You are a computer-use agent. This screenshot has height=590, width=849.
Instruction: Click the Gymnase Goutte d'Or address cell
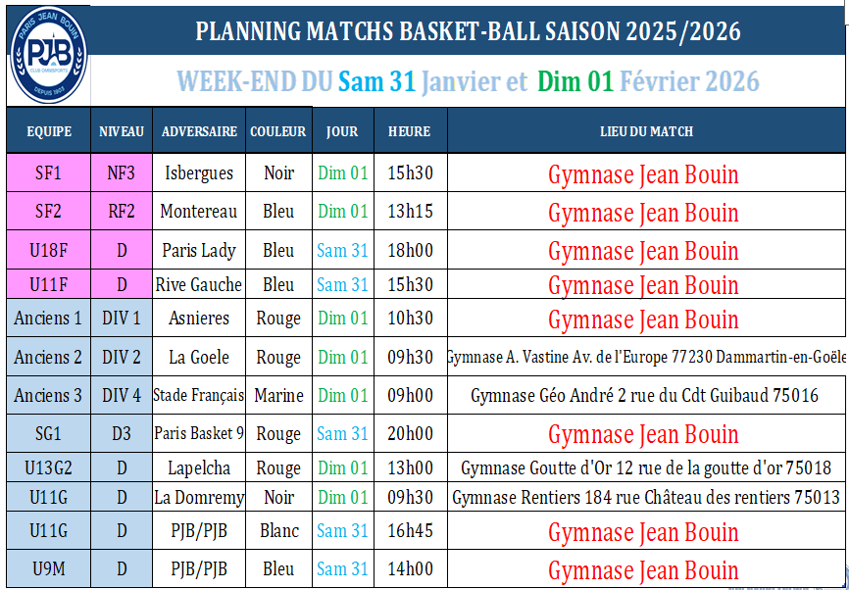pos(646,468)
